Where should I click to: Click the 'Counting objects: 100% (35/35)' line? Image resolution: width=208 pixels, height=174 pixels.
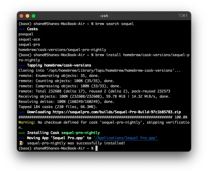66,81
